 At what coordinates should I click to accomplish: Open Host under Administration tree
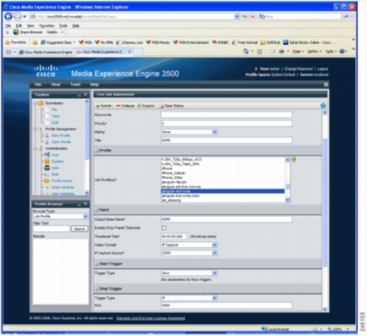click(55, 155)
